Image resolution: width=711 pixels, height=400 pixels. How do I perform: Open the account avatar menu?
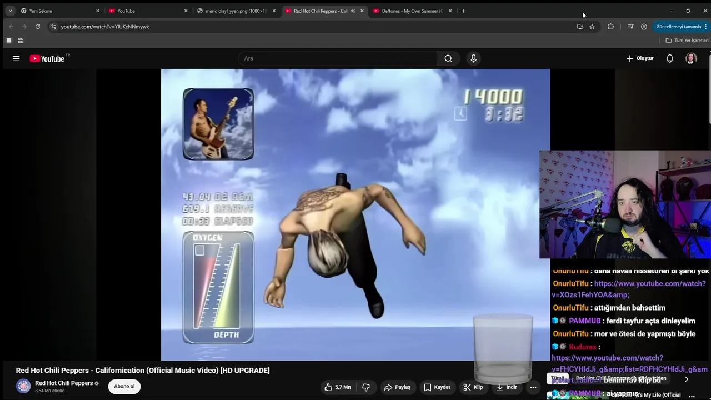click(x=691, y=58)
